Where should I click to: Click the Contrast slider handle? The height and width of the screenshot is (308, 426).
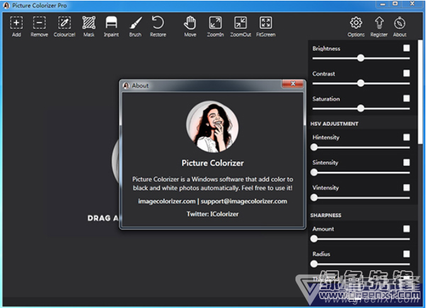click(x=360, y=83)
